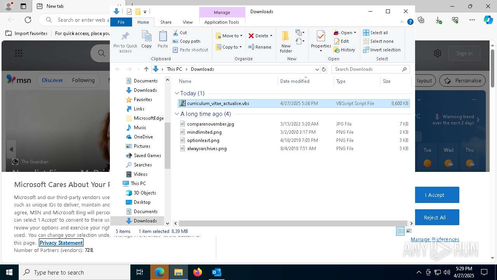Click Edit in Open group
The height and width of the screenshot is (280, 497).
(341, 41)
